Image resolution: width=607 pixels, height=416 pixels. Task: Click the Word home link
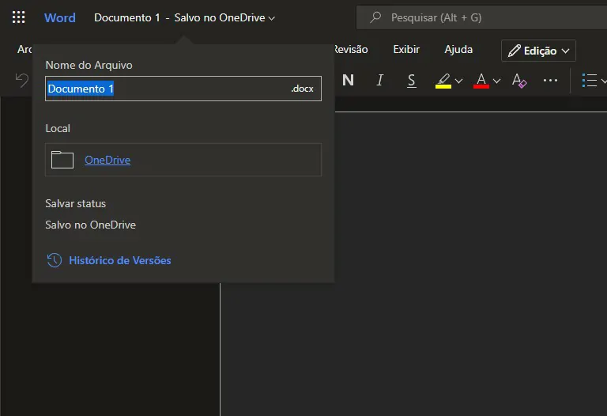click(59, 18)
